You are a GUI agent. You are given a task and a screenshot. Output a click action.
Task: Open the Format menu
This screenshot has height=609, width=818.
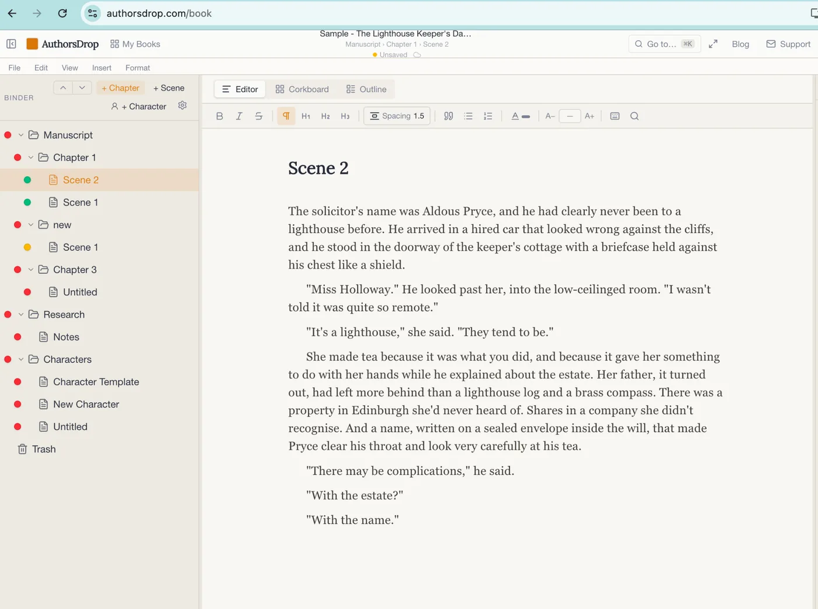[138, 68]
